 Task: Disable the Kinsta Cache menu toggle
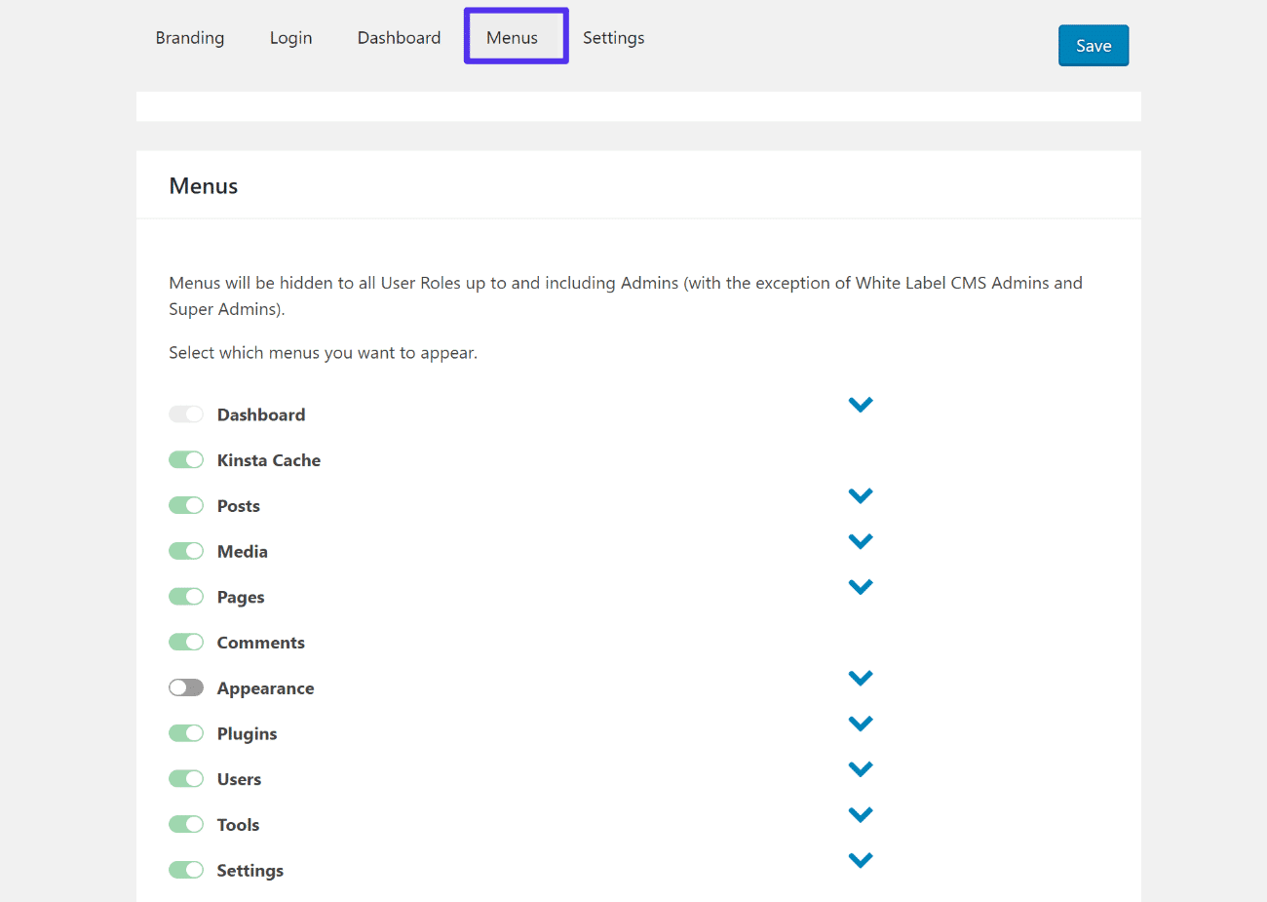pos(186,458)
